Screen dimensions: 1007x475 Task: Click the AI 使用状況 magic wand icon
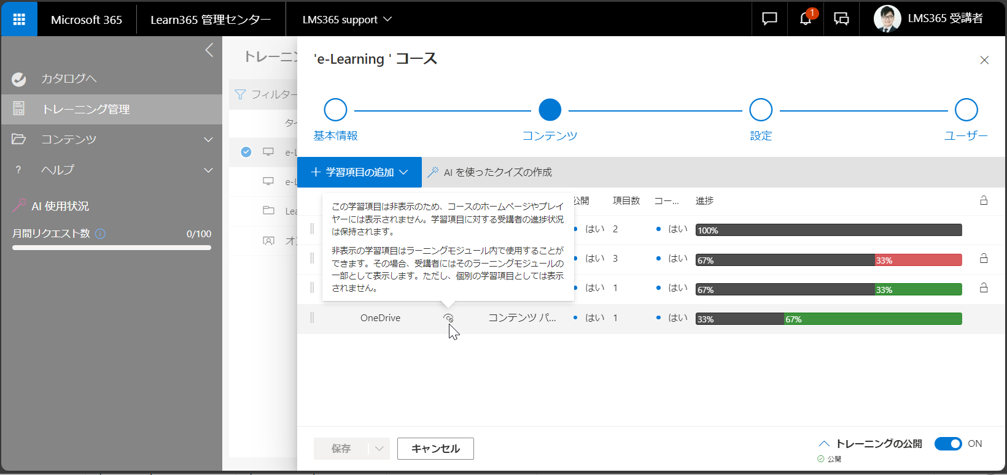point(19,205)
